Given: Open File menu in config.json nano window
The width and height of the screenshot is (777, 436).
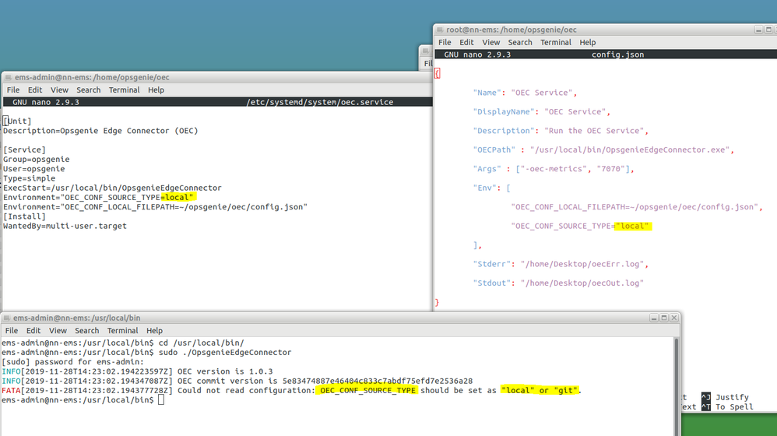Looking at the screenshot, I should click(445, 42).
